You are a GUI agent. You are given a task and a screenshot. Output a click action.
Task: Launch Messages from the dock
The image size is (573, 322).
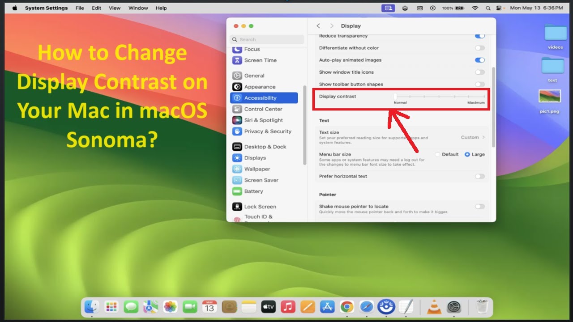[131, 307]
